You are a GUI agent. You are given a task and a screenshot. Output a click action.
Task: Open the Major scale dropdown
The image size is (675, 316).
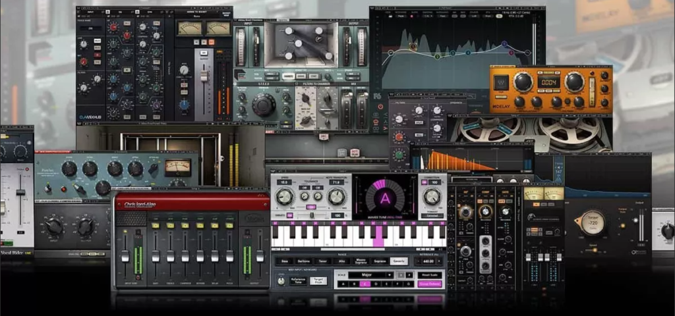point(371,275)
